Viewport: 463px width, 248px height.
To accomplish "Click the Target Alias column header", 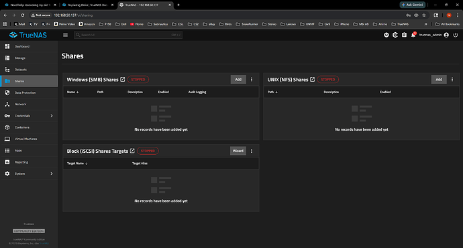I will pyautogui.click(x=140, y=164).
